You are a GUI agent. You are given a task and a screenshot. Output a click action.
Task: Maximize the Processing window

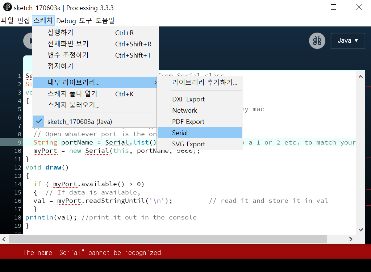(x=333, y=7)
